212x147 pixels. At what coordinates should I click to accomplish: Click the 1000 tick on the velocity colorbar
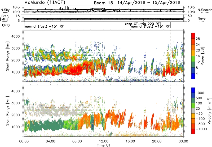pyautogui.click(x=200, y=93)
